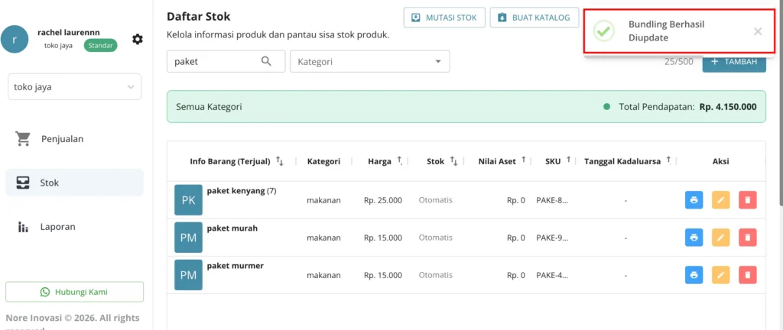
Task: Open the Kategori dropdown
Action: (x=370, y=61)
